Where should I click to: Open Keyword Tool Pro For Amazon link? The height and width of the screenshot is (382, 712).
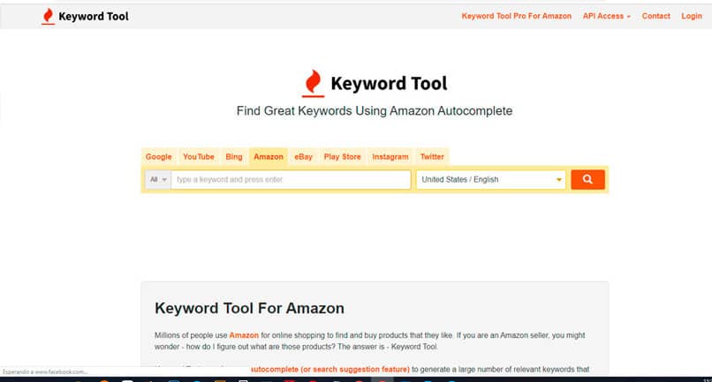pyautogui.click(x=516, y=16)
